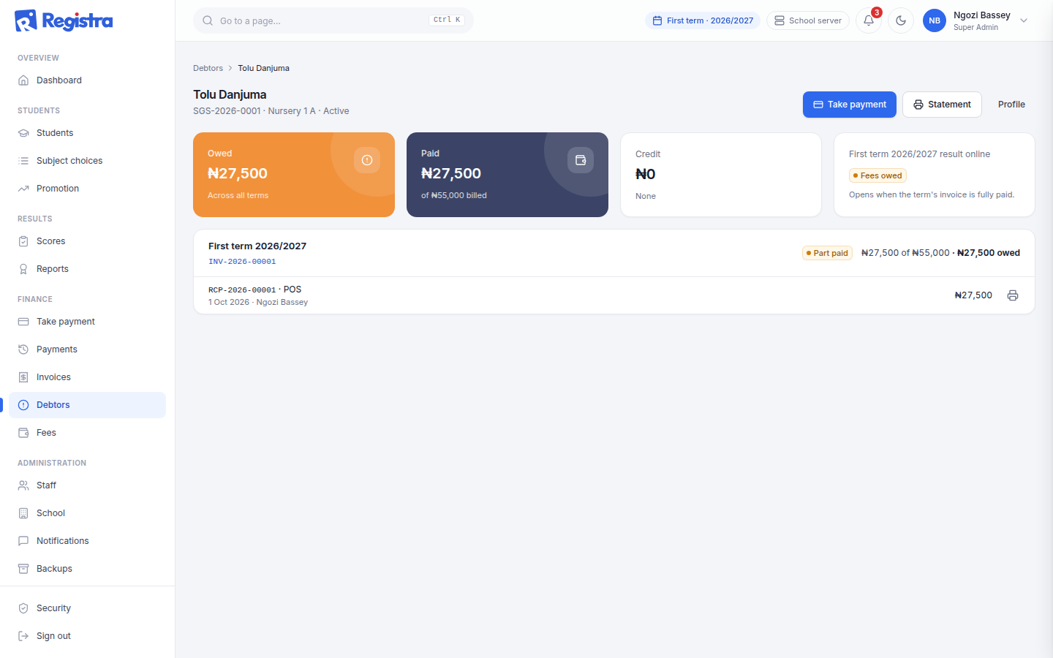Open Subject choices page

(x=88, y=161)
